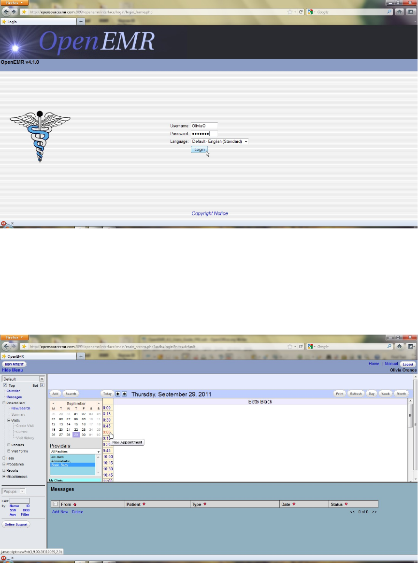Open the Language dropdown on login form
The width and height of the screenshot is (418, 563).
[x=219, y=141]
